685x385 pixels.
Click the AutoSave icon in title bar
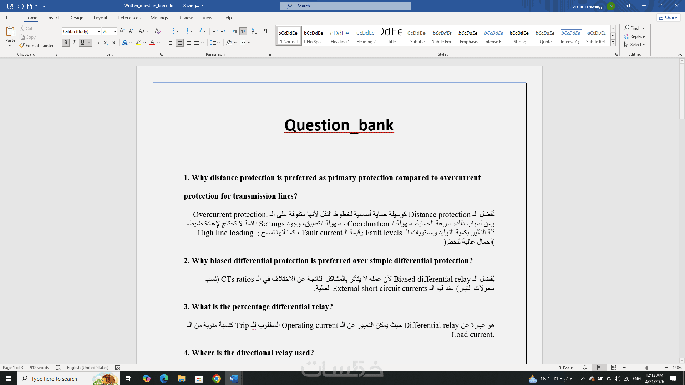tap(10, 6)
